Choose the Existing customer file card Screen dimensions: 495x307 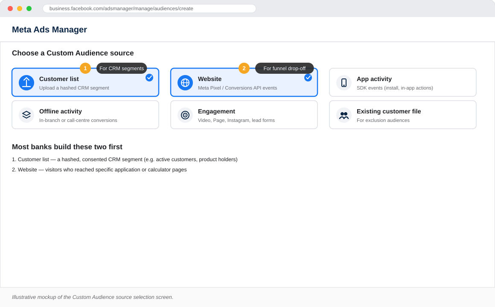(x=402, y=115)
